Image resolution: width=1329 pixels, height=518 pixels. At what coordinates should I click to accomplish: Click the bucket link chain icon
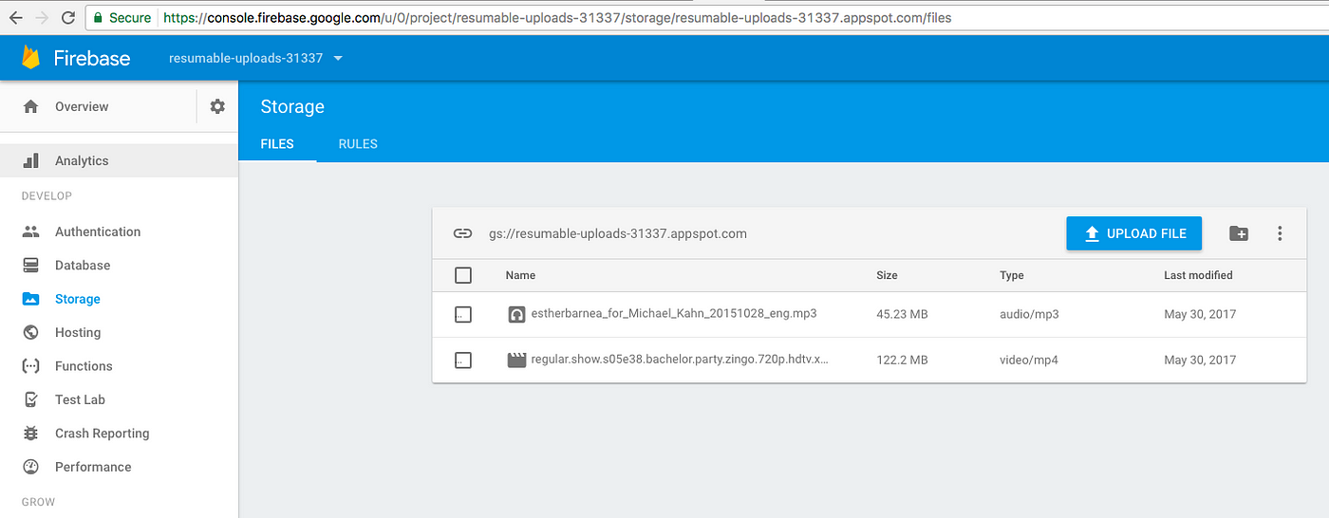pyautogui.click(x=462, y=233)
